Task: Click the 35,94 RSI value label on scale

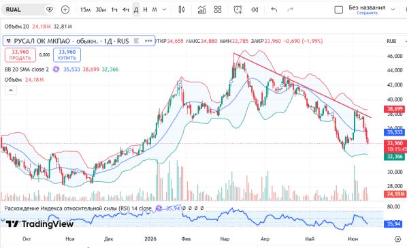Action: (394, 224)
